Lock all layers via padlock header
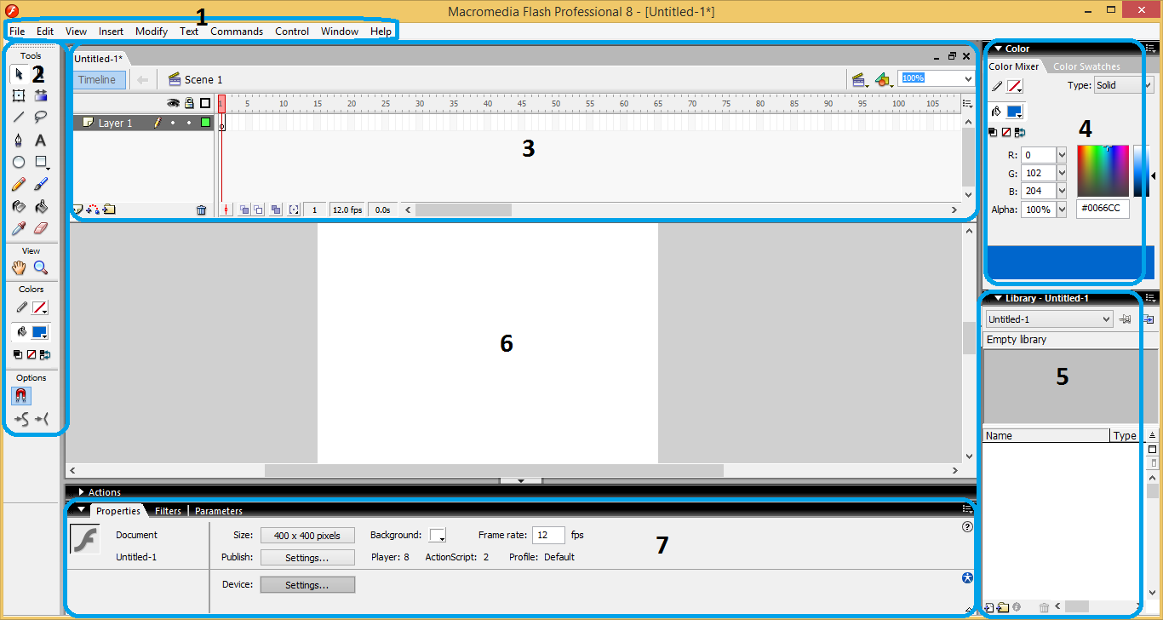1163x620 pixels. [x=189, y=103]
